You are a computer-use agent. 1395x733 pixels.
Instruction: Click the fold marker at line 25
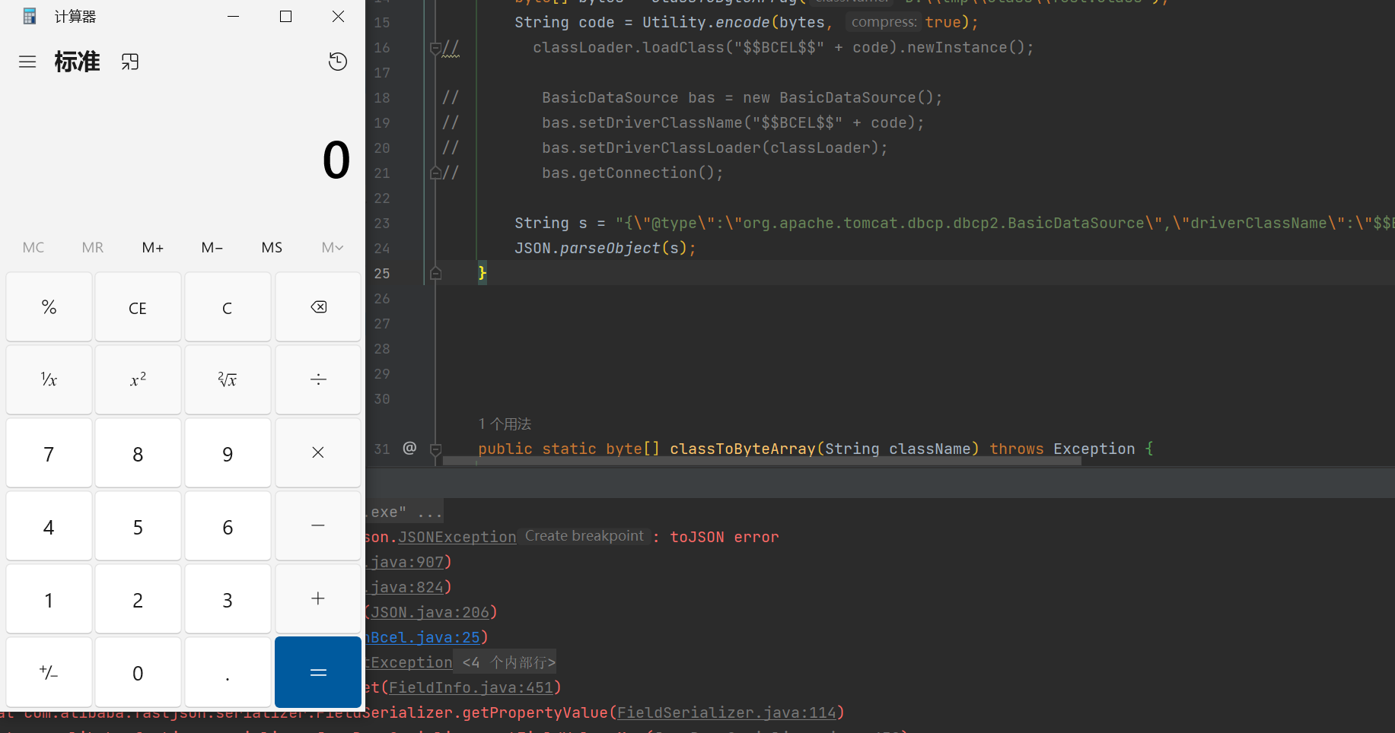435,273
